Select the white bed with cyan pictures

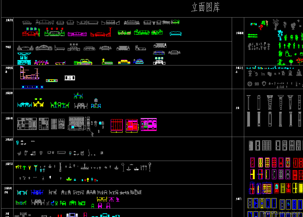click(159, 61)
